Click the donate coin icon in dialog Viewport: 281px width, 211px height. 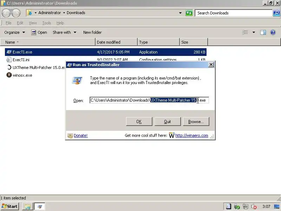(x=70, y=136)
